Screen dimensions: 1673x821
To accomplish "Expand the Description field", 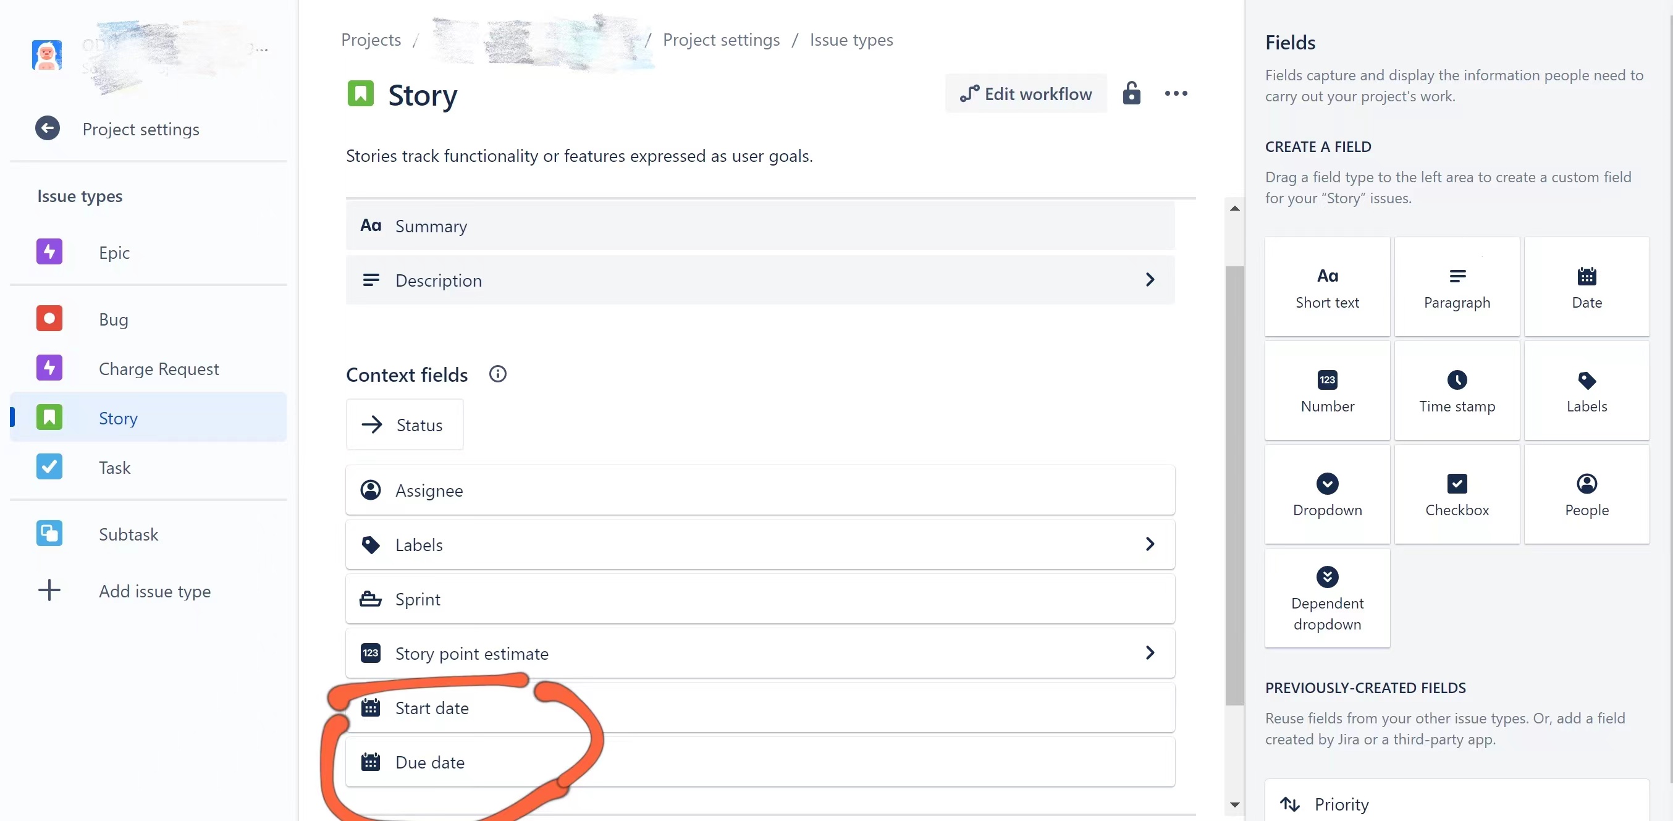I will click(1150, 280).
